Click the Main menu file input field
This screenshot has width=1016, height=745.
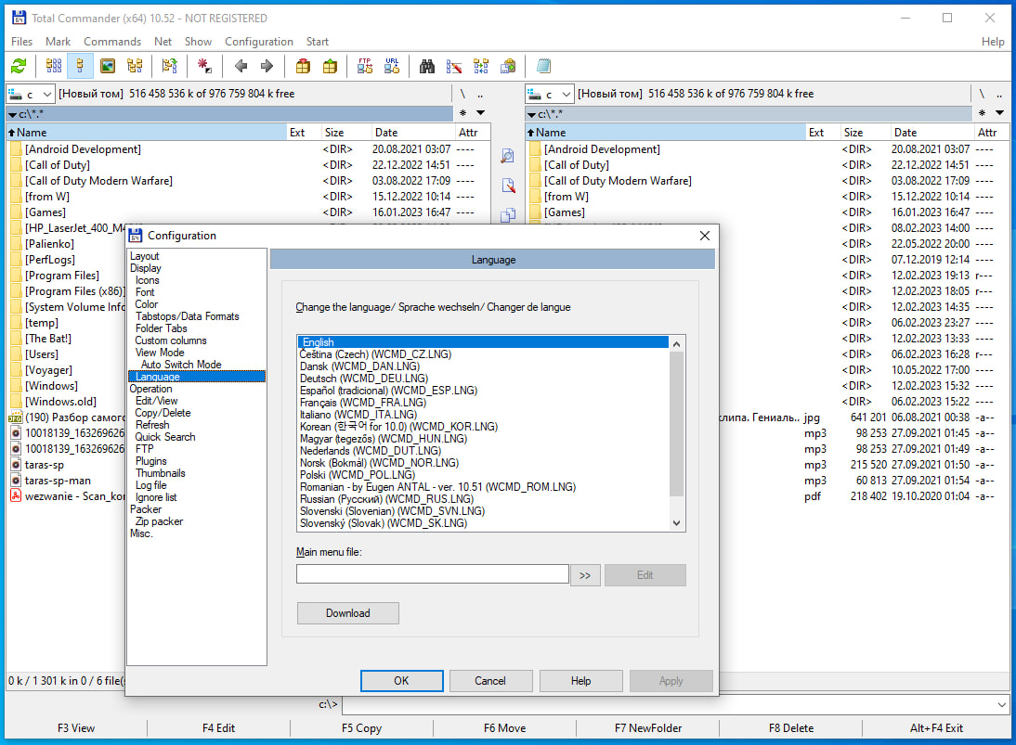pyautogui.click(x=433, y=574)
